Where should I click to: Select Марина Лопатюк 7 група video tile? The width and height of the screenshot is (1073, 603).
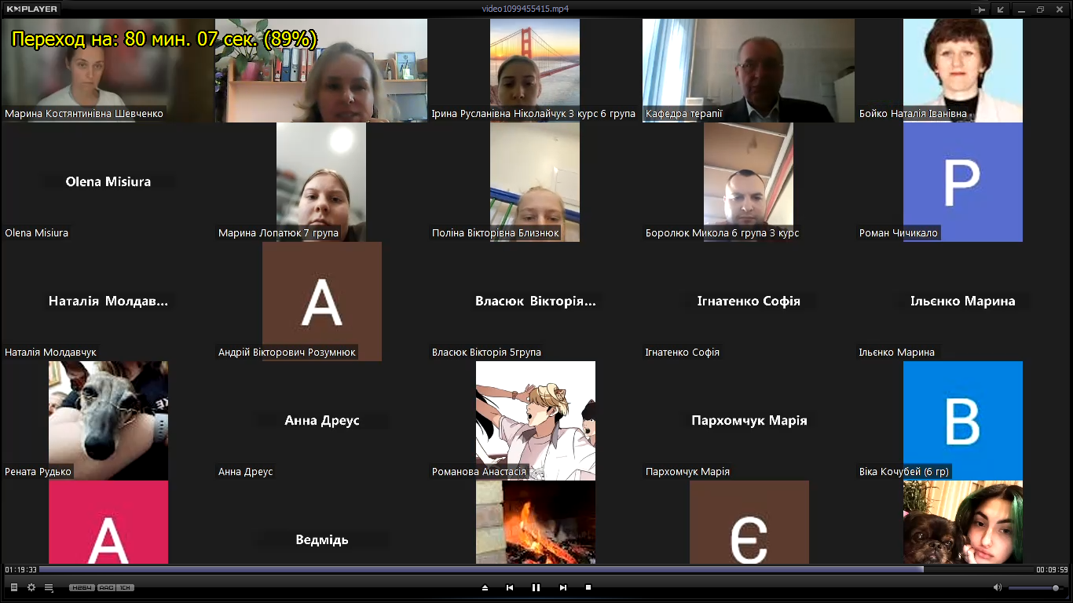click(321, 182)
